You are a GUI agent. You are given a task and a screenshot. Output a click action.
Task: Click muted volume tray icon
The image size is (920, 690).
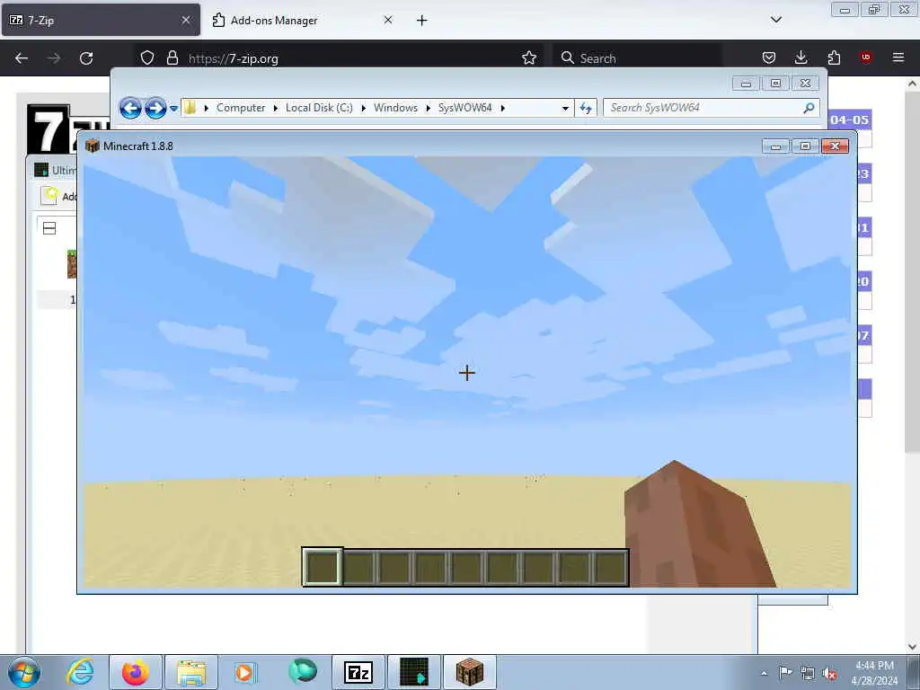(829, 673)
